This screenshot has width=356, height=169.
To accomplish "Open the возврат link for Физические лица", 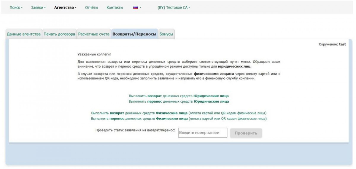I will tap(179, 113).
